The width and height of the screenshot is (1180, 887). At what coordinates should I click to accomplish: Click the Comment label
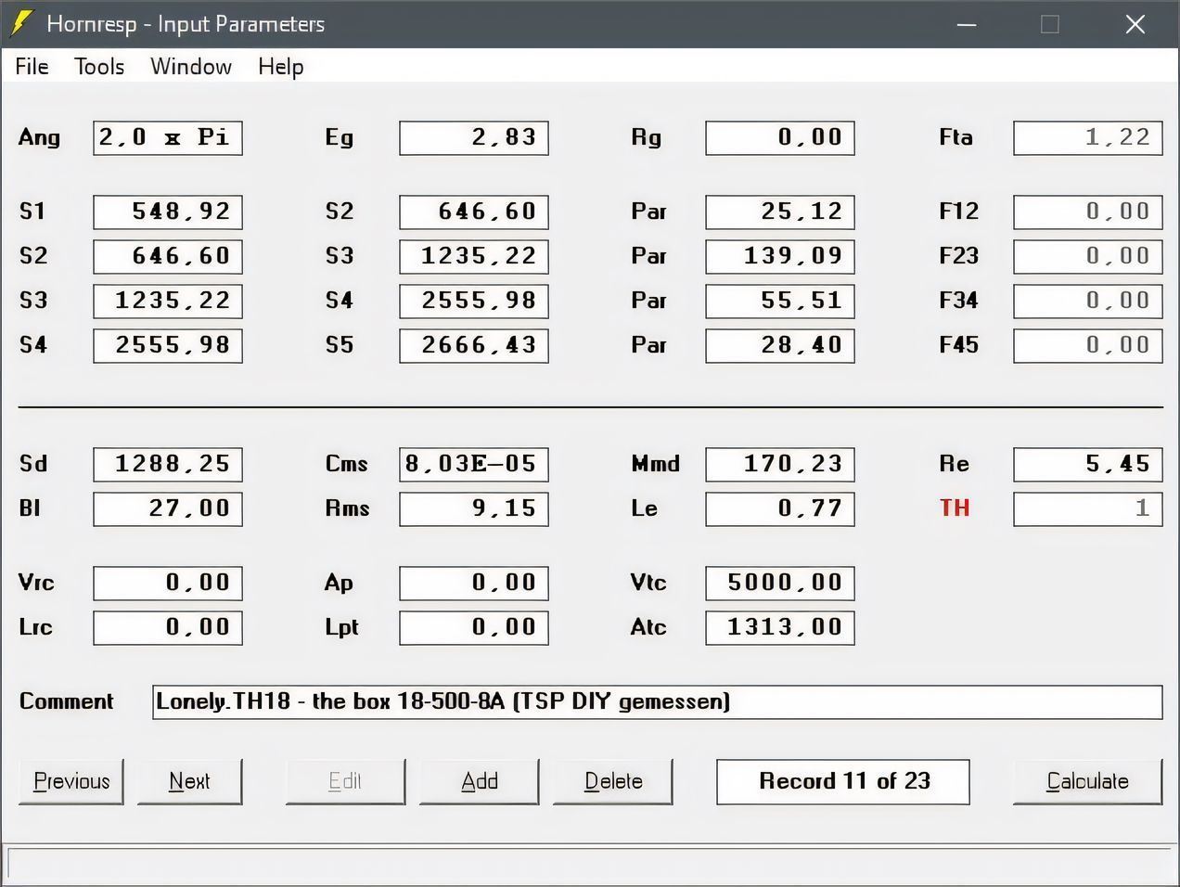click(66, 701)
